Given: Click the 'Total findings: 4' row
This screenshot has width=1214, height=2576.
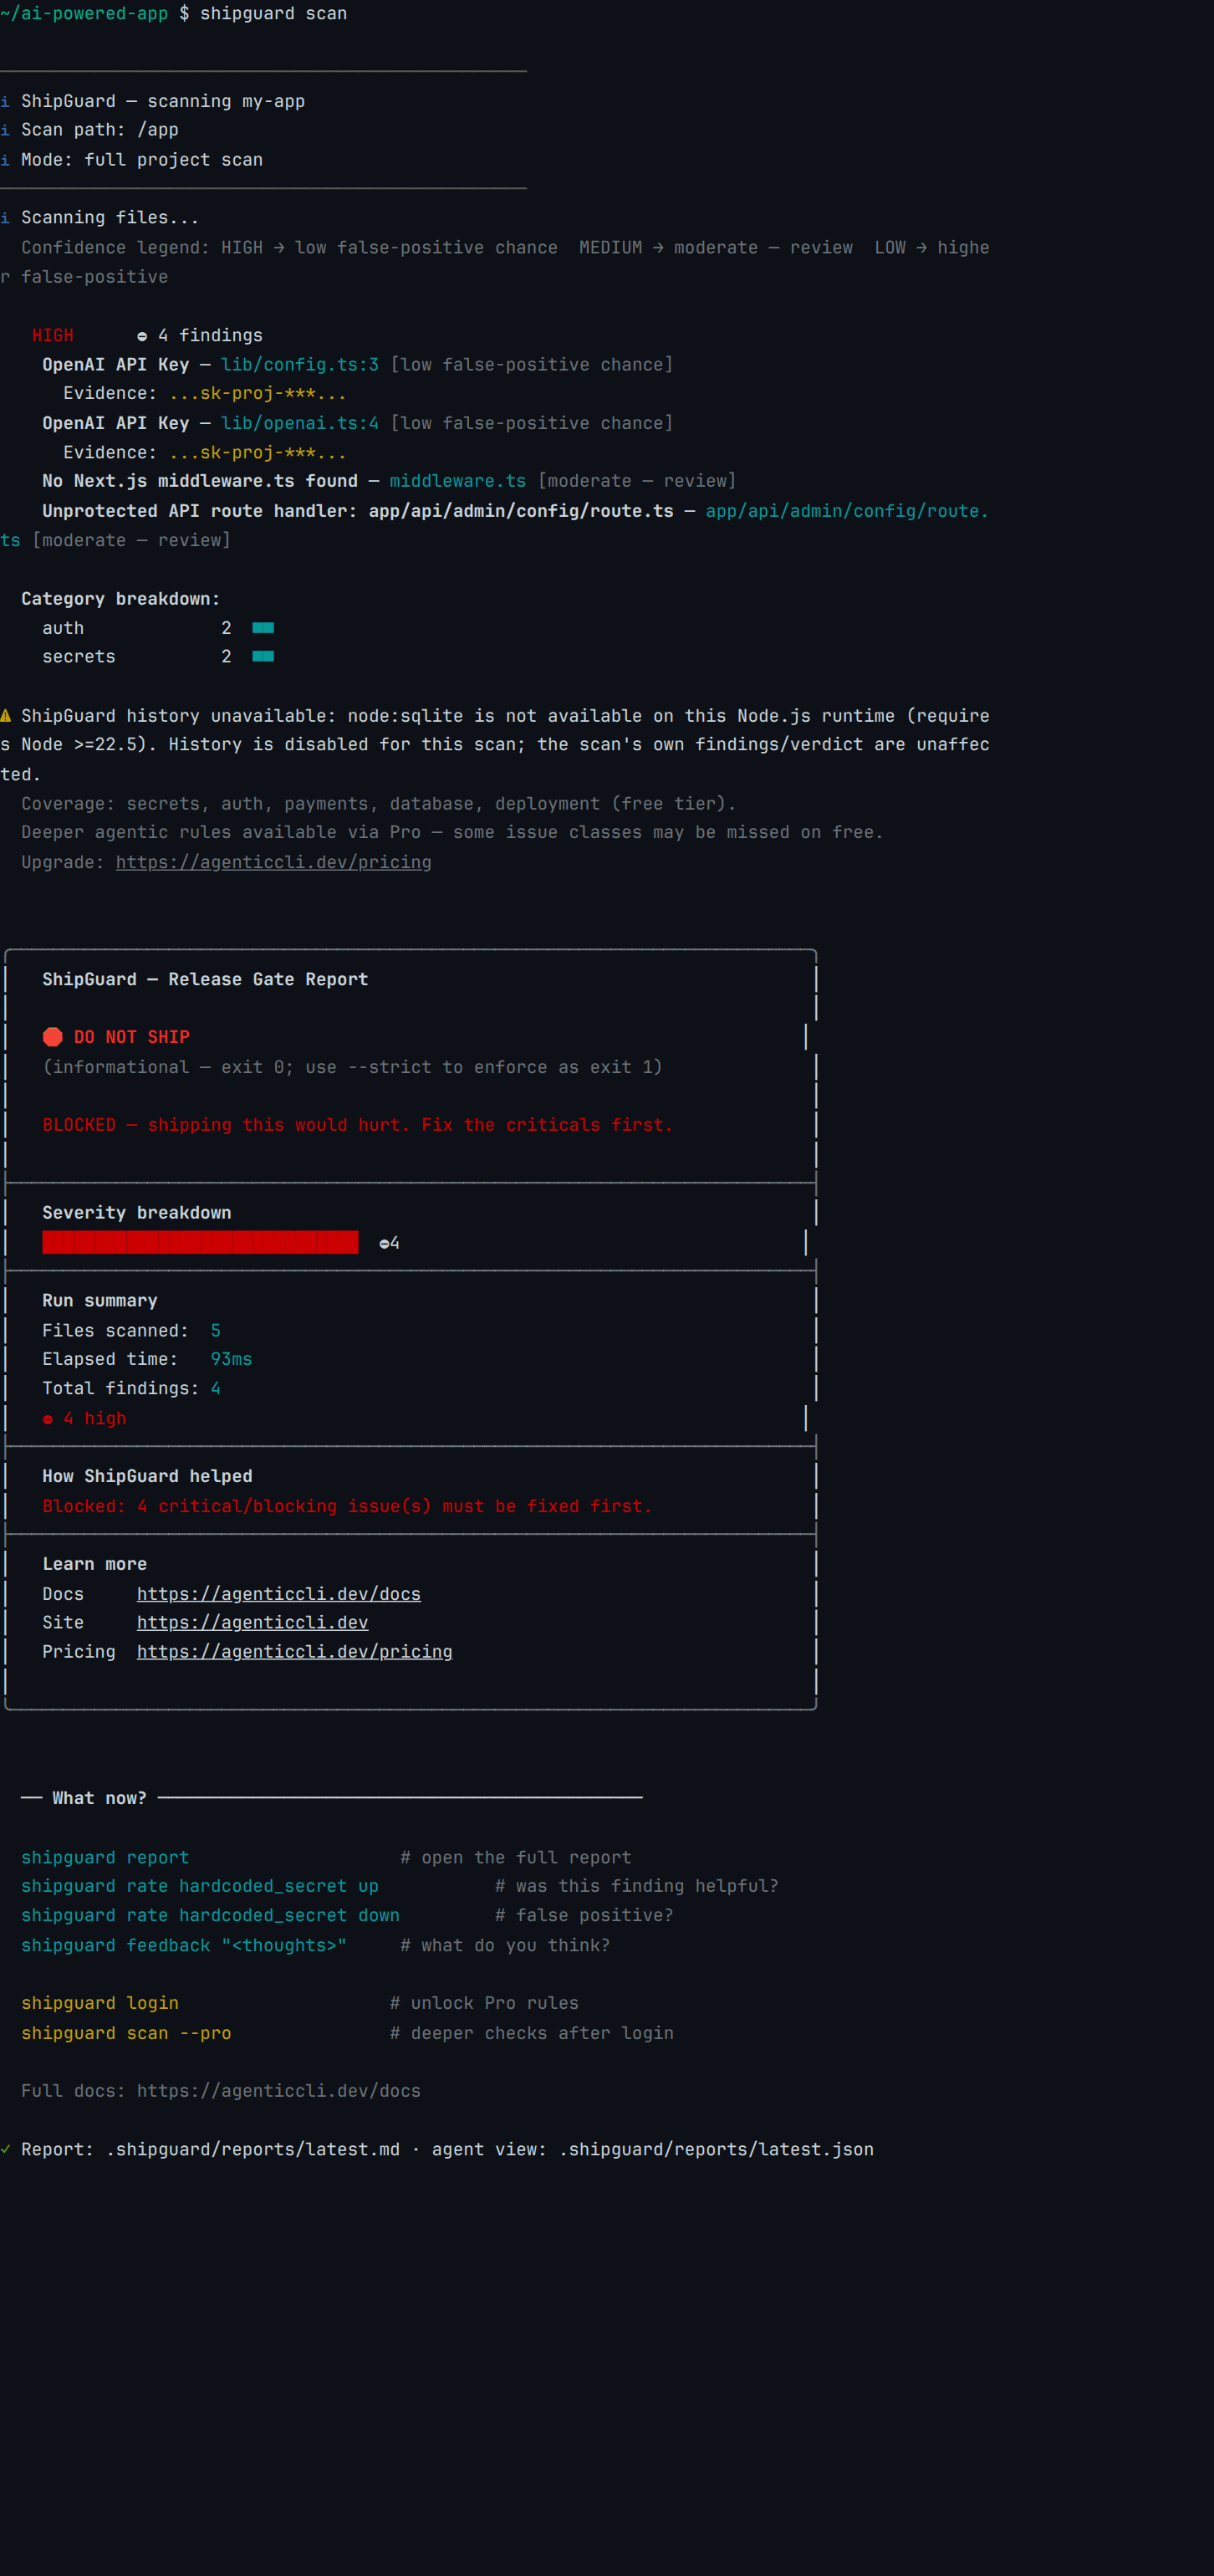Looking at the screenshot, I should (132, 1388).
